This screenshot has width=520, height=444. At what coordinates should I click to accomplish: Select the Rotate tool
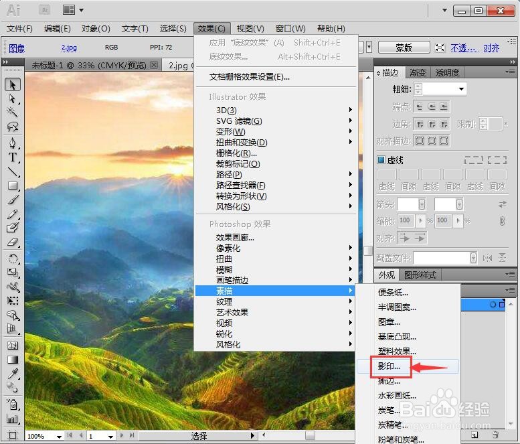point(13,258)
